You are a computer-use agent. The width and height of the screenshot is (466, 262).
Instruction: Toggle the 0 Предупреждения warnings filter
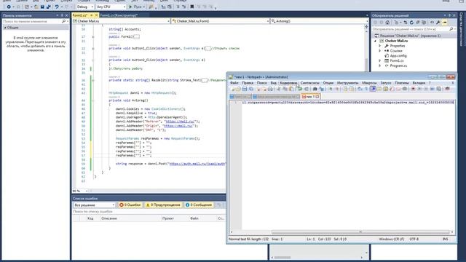click(x=163, y=205)
